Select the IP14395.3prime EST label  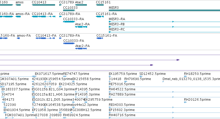(87, 95)
